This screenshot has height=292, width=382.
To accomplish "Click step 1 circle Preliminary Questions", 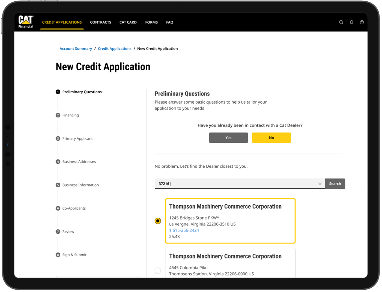I will click(58, 92).
